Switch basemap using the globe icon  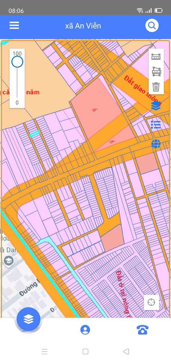coord(156,144)
